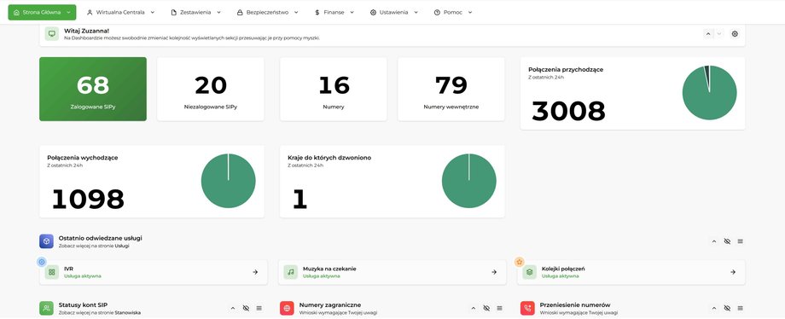This screenshot has height=319, width=785.
Task: Open the Wirtualna Centrala menu
Action: pyautogui.click(x=120, y=13)
